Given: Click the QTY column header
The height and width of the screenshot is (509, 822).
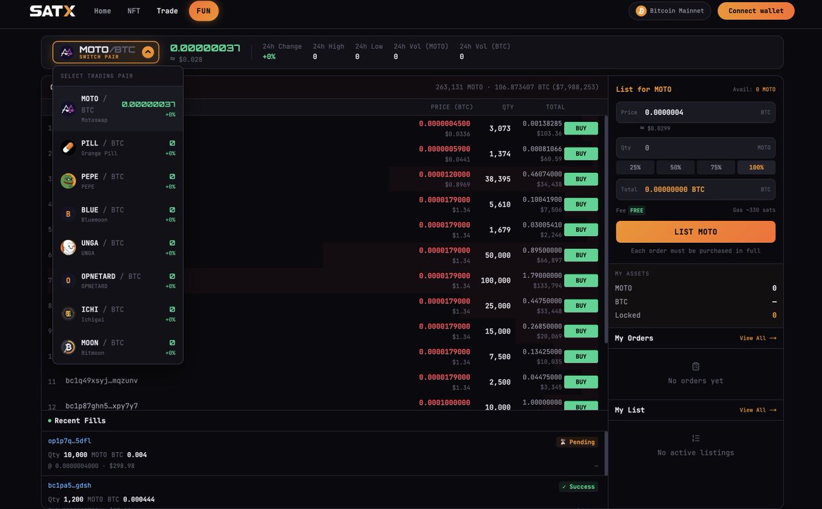Looking at the screenshot, I should [x=507, y=107].
